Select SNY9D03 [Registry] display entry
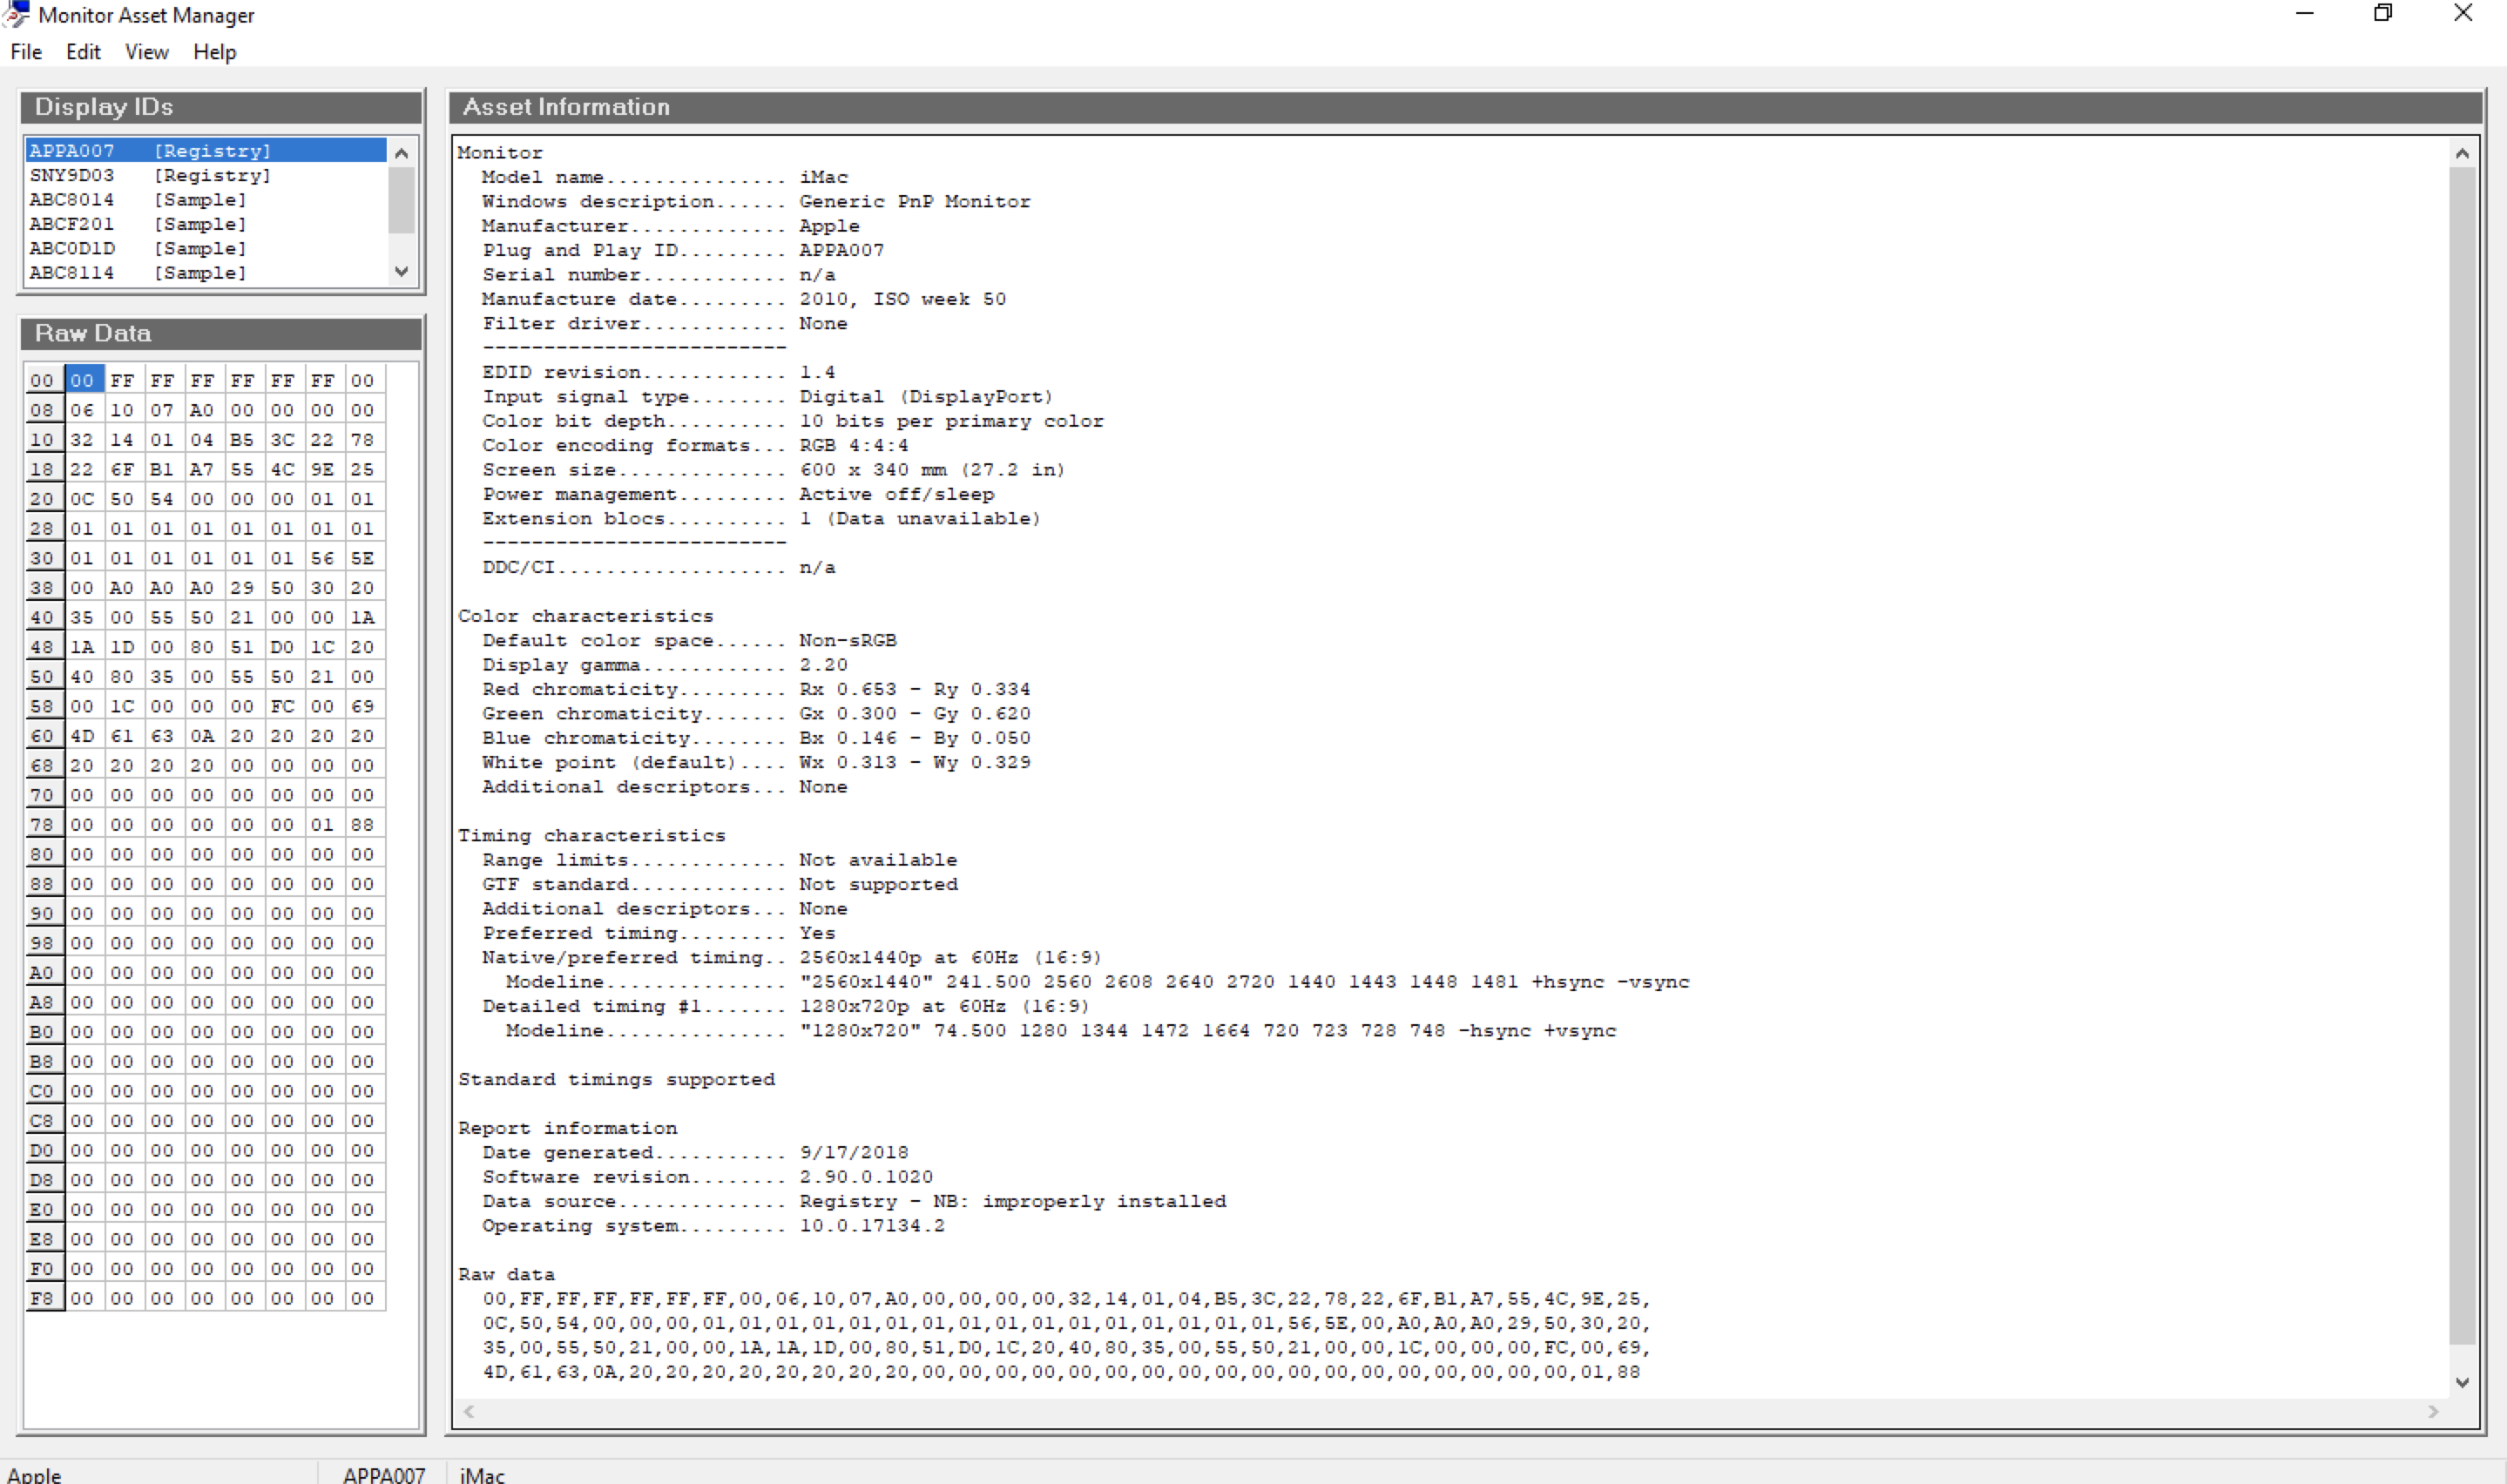 [205, 175]
